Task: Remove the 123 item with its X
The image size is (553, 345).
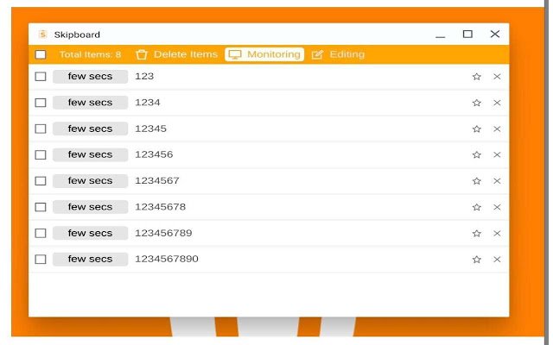Action: 497,77
